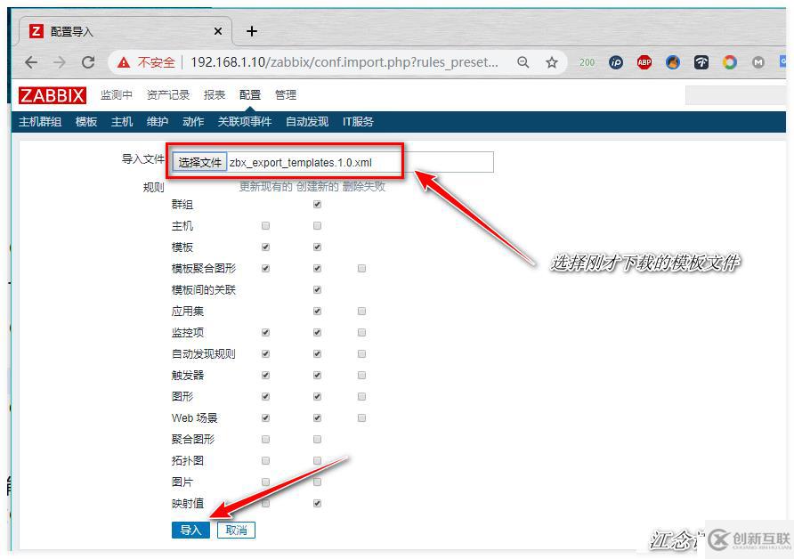Reload the page with refresh icon

89,62
